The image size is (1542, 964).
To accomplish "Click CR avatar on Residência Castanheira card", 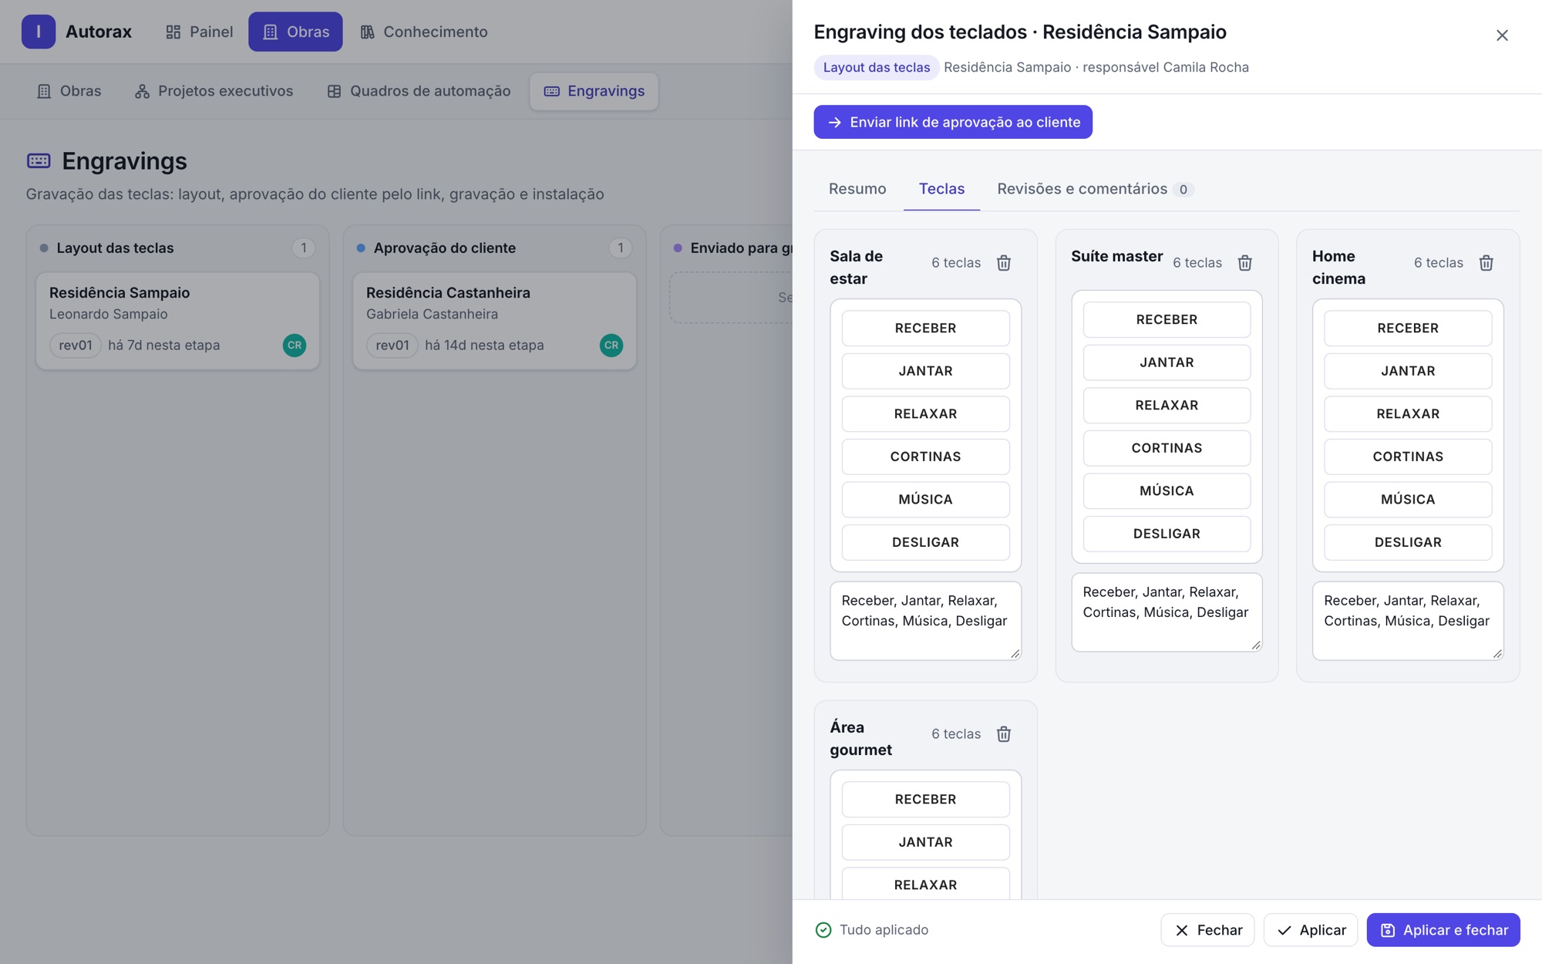I will [611, 345].
